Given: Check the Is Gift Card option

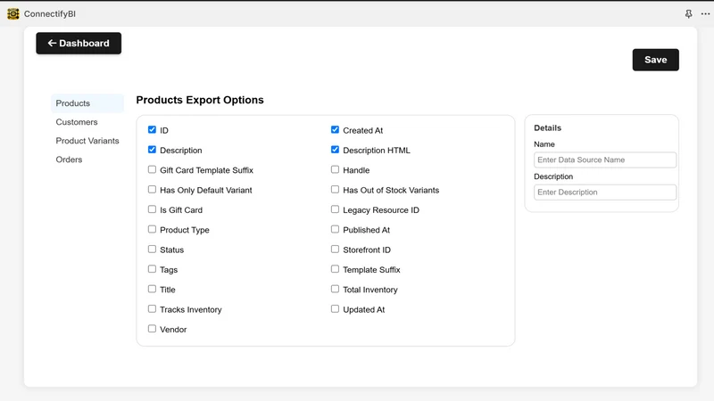Looking at the screenshot, I should pos(152,209).
